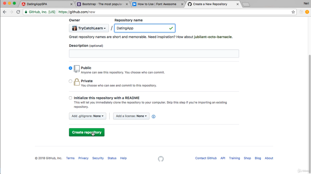Open the Status footer link

tap(112, 158)
